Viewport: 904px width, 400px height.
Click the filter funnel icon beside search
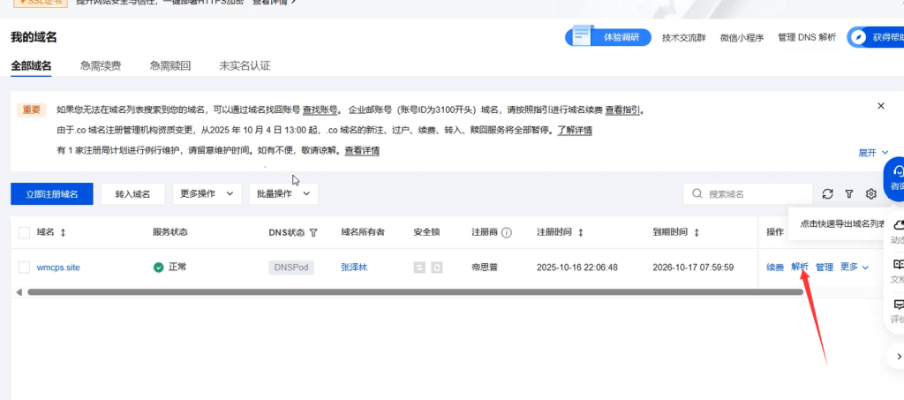(x=849, y=194)
